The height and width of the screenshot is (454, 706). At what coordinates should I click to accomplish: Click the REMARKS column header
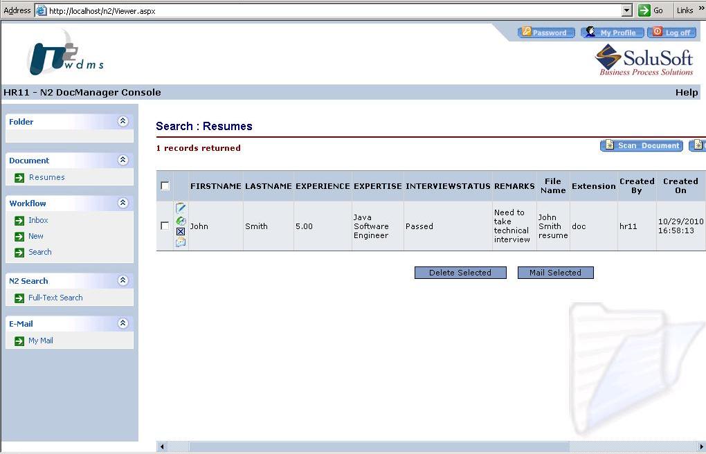coord(514,186)
